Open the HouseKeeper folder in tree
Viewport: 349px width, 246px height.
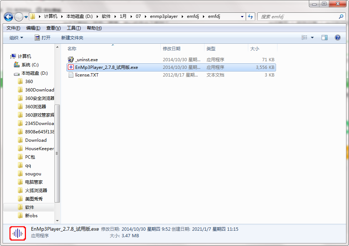pos(40,148)
